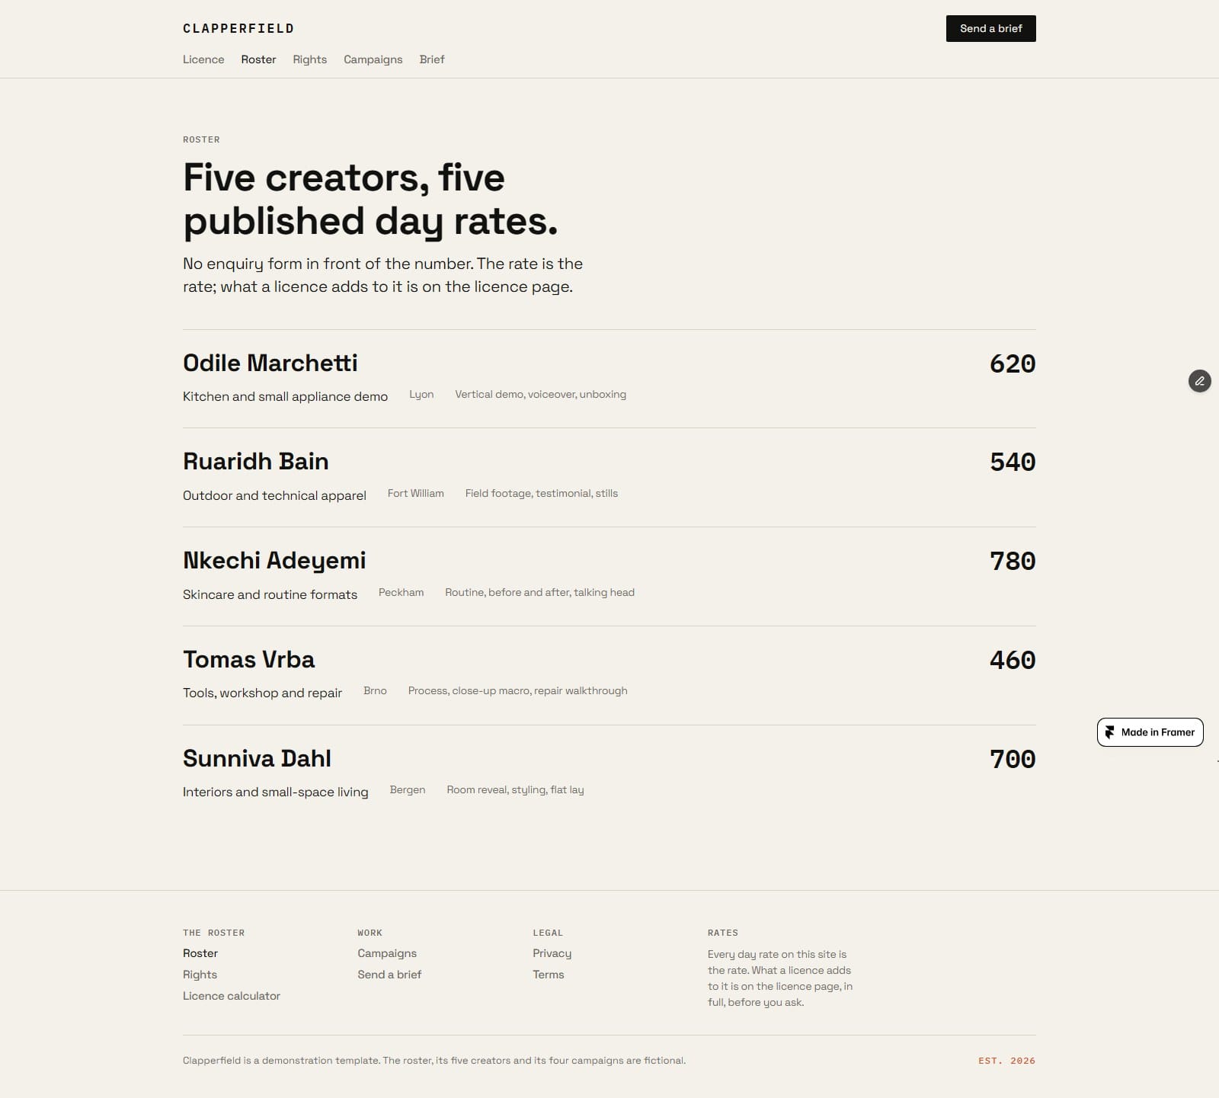Click the 'Five creators, five published day rates.' heading
1219x1098 pixels.
(x=371, y=199)
